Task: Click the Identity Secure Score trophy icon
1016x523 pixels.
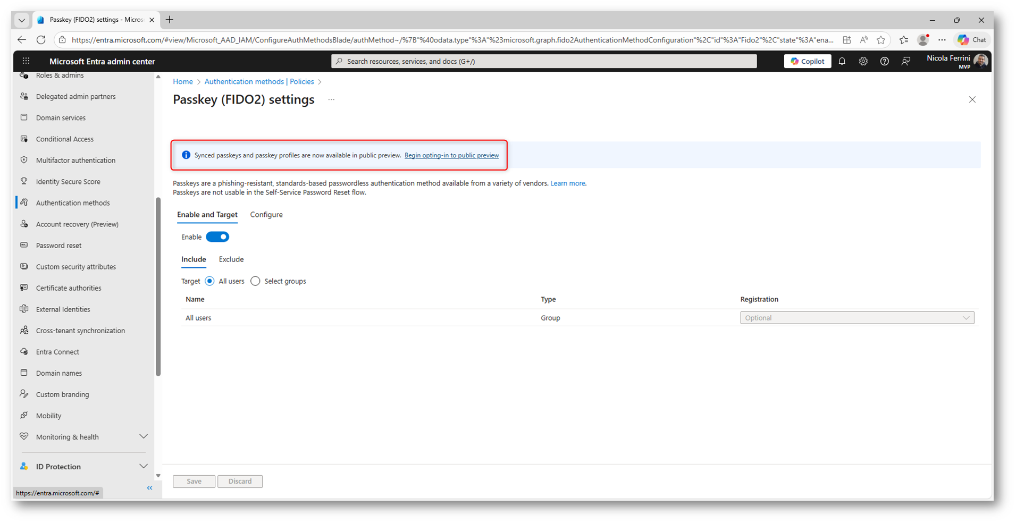Action: [24, 181]
